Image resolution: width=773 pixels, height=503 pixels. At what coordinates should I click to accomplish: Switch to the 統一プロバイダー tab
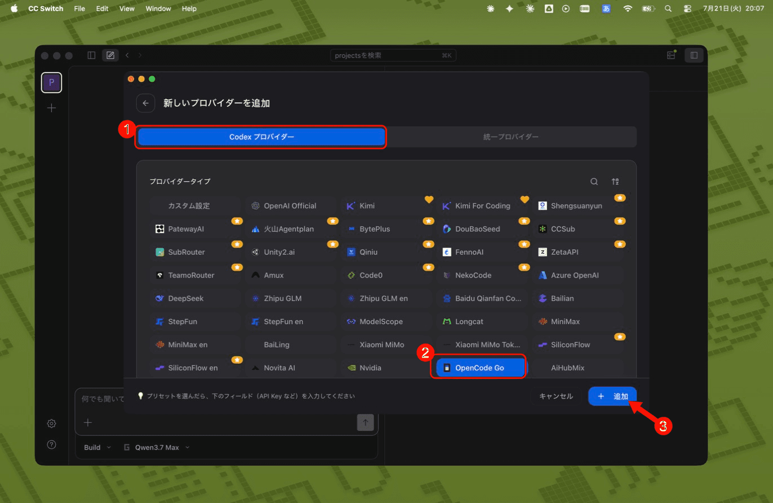511,137
